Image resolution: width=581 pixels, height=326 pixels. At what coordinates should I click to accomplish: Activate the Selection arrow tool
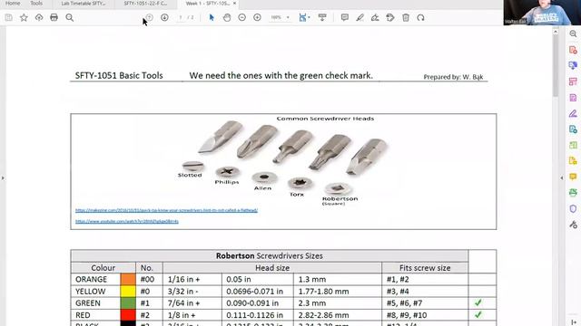(x=212, y=17)
